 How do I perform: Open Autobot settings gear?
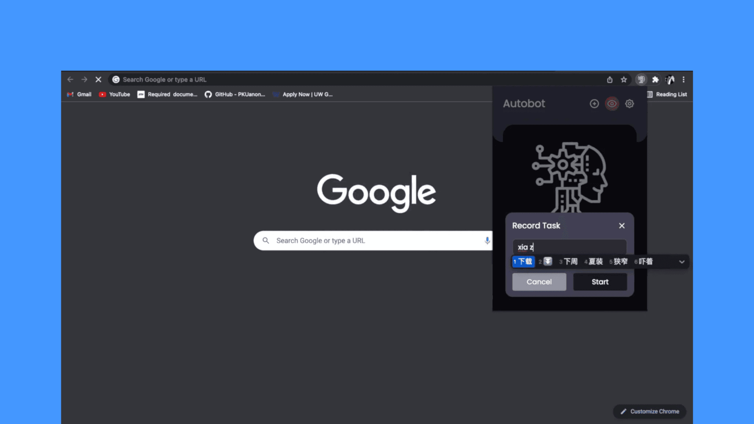click(630, 104)
